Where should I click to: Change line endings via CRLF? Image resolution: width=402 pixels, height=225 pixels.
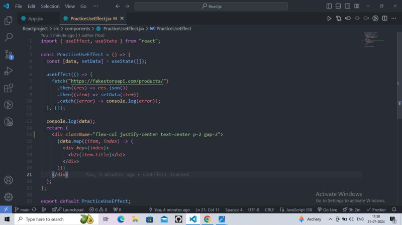click(269, 209)
